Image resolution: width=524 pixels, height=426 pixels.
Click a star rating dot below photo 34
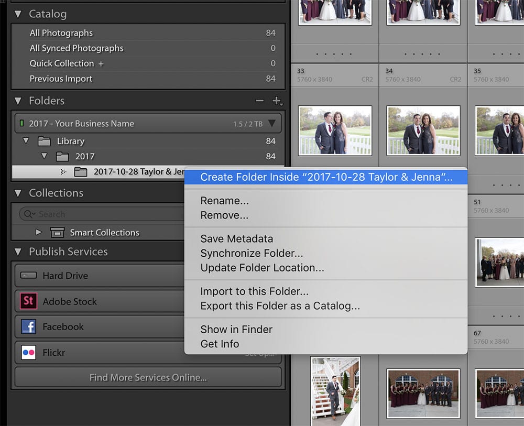point(422,53)
